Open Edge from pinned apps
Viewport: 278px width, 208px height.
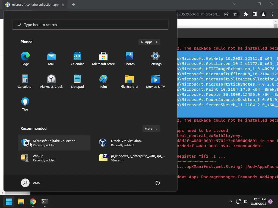[x=25, y=59]
